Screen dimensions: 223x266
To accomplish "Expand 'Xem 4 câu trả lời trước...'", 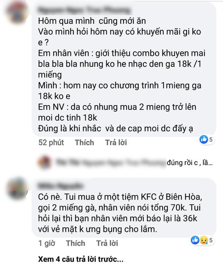I will point(81,259).
